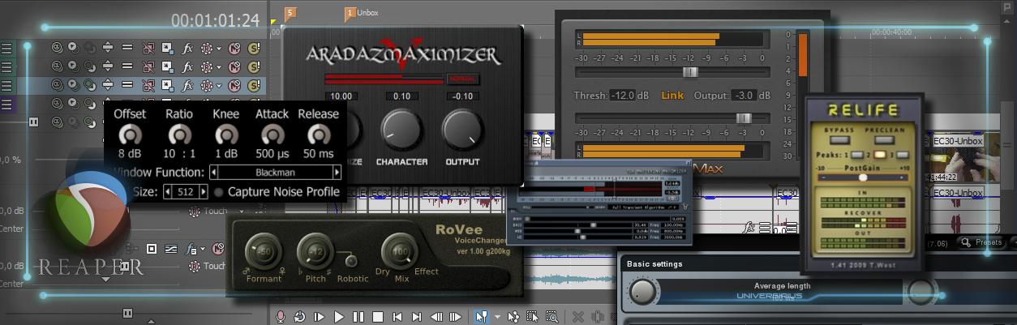The image size is (1017, 325).
Task: Click the Knee knob
Action: (x=226, y=135)
